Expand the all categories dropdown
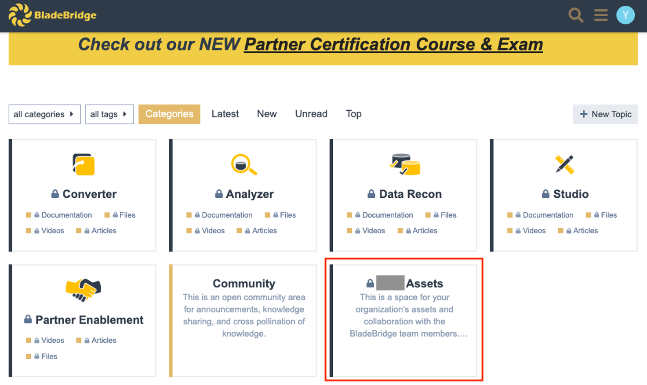The image size is (647, 385). [x=44, y=114]
